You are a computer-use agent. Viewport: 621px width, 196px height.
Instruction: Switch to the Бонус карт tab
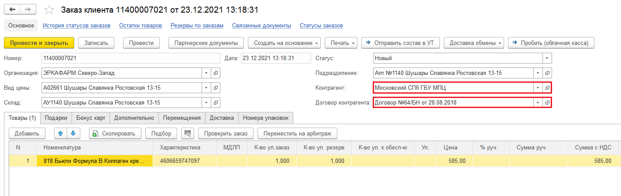(90, 118)
